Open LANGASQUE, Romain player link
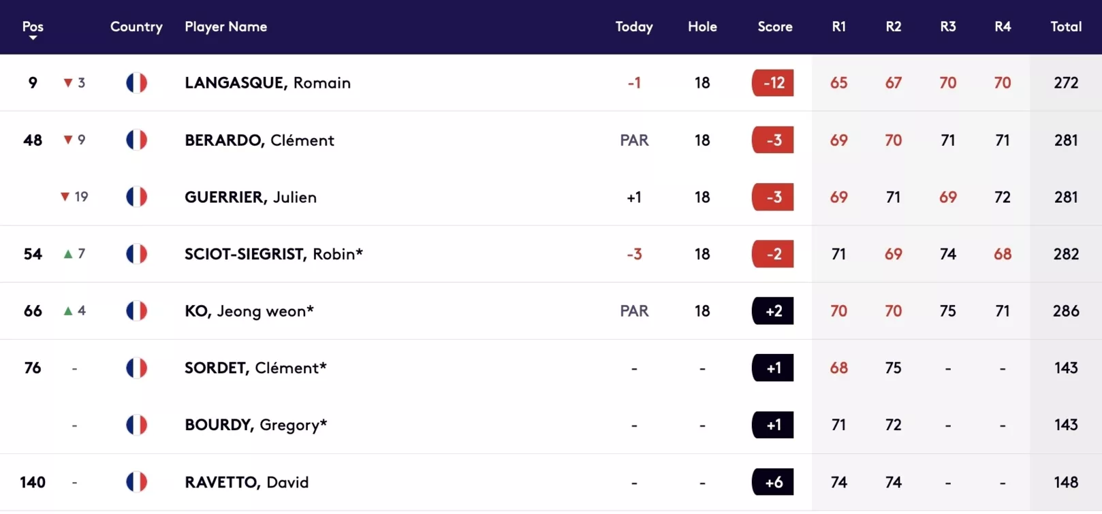Screen dimensions: 1102x514 click(268, 83)
